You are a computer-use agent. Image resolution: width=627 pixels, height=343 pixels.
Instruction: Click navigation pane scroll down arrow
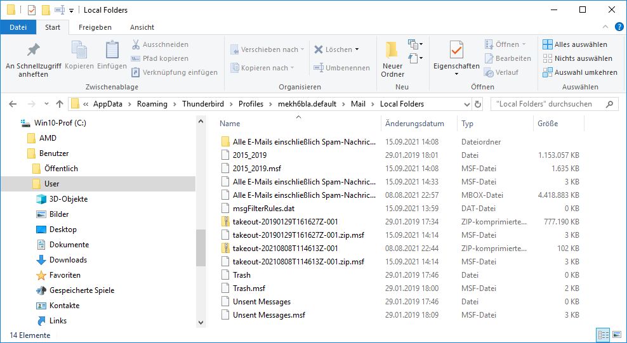[201, 322]
